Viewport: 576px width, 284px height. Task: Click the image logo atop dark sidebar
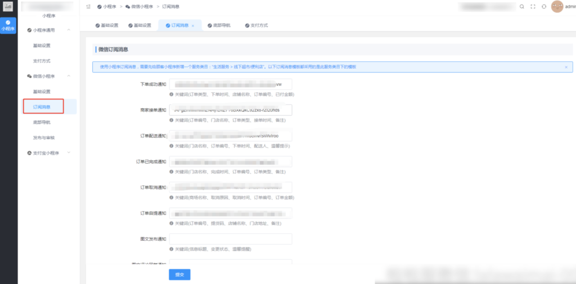[8, 6]
